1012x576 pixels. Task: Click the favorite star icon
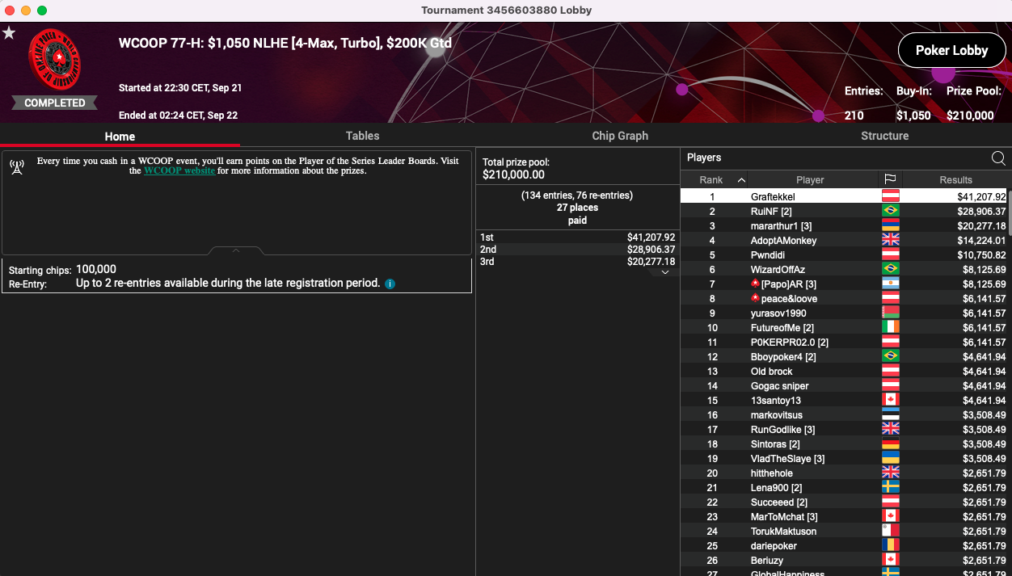(9, 33)
